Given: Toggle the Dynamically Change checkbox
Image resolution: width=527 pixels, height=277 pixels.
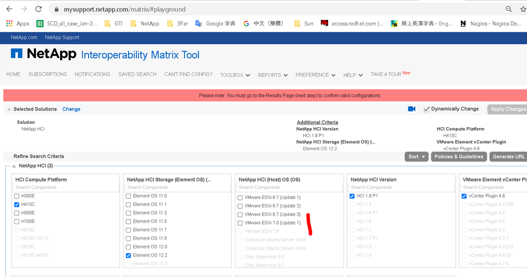Looking at the screenshot, I should point(427,109).
